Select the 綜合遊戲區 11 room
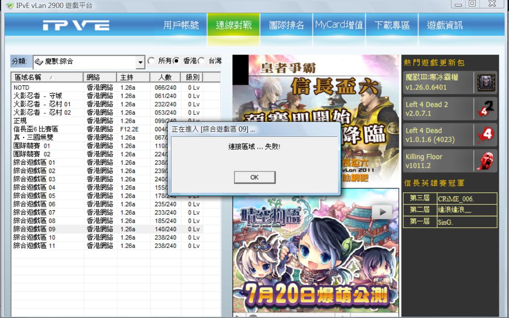The width and height of the screenshot is (509, 318). (x=107, y=246)
